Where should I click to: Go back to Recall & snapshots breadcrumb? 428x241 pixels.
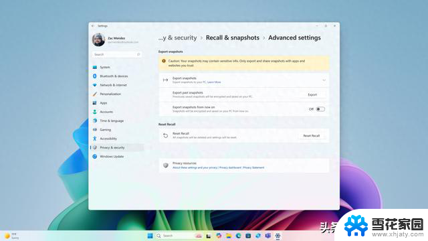[233, 37]
